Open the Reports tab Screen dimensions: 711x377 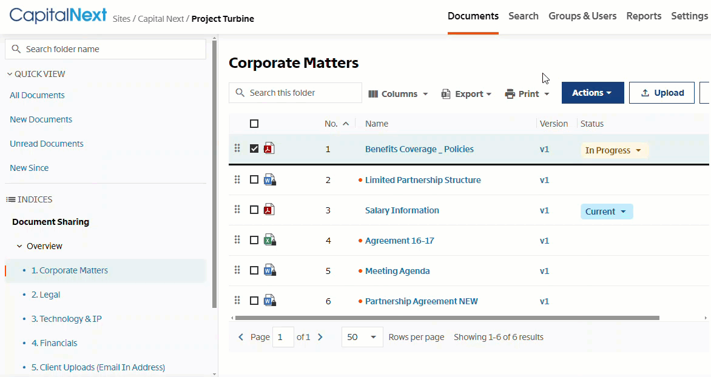click(x=644, y=16)
